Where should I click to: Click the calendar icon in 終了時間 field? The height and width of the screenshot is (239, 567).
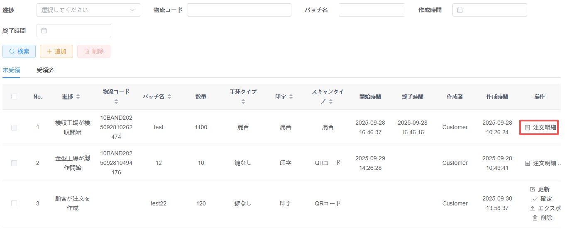pos(44,31)
